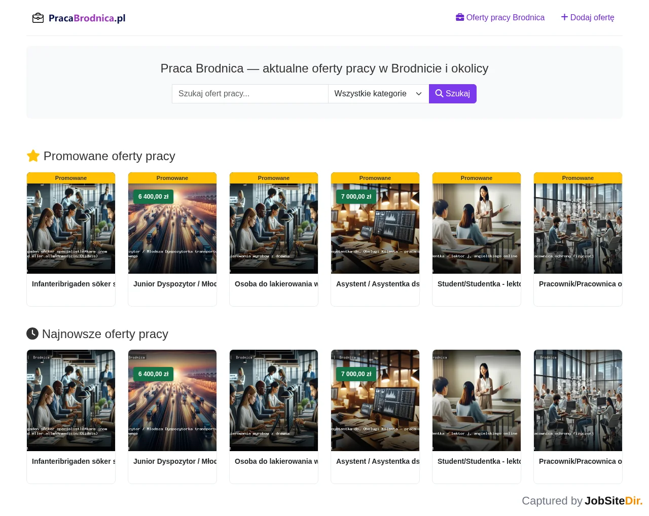Expand the Wszystkie kategorie dropdown
This screenshot has height=516, width=649.
click(379, 94)
